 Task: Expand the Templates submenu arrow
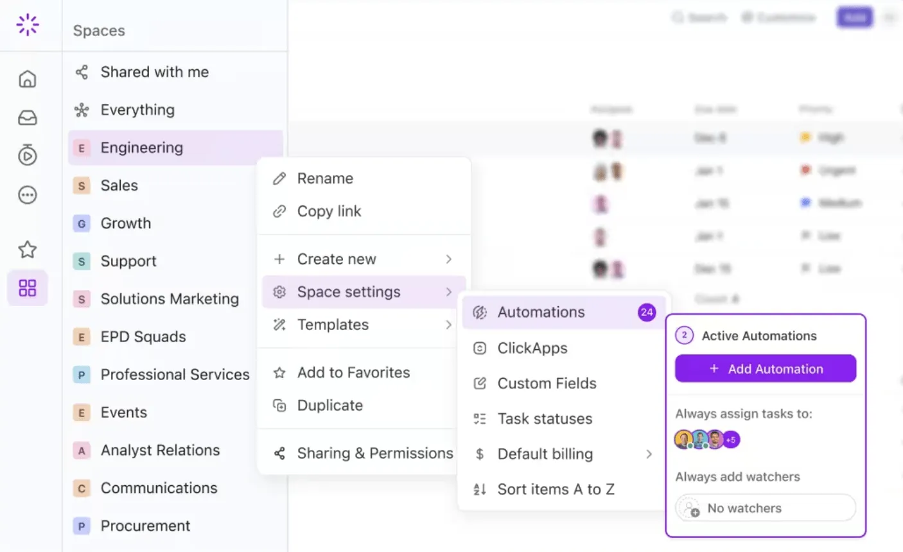click(449, 325)
